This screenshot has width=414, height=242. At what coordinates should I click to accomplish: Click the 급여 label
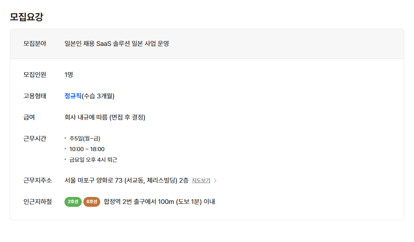tap(29, 117)
